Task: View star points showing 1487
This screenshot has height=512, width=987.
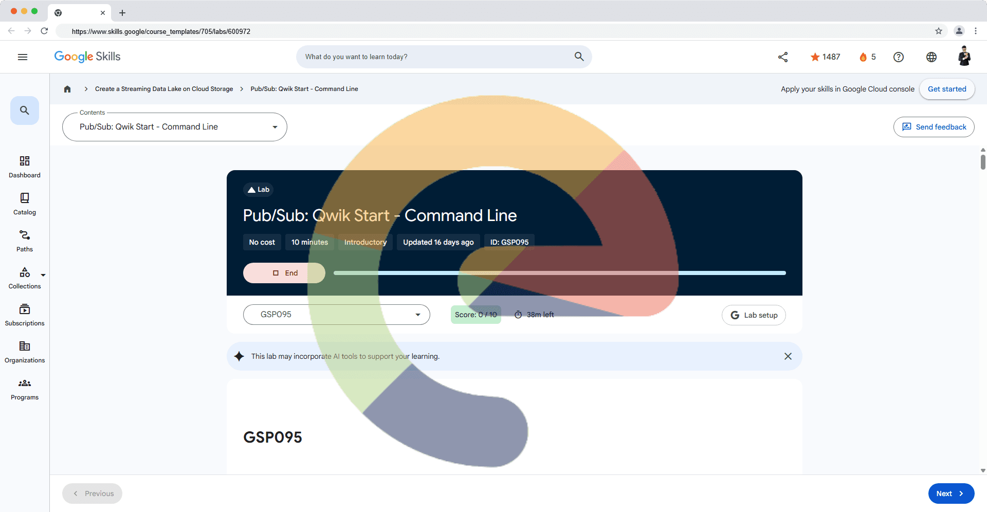Action: click(825, 57)
